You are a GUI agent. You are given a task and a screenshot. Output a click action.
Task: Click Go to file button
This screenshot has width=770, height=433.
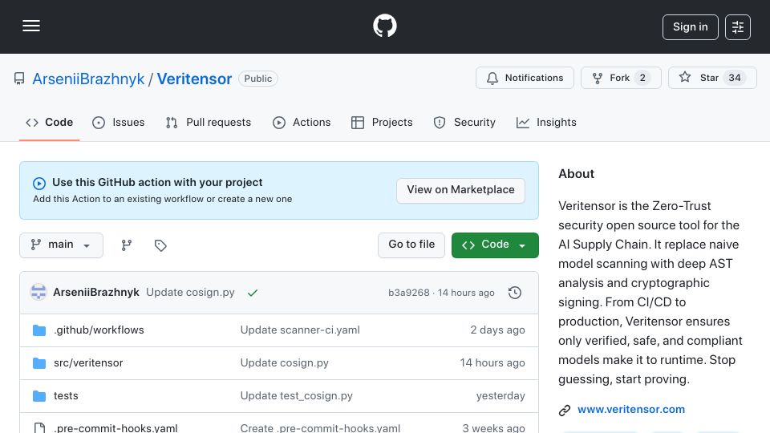pyautogui.click(x=411, y=245)
